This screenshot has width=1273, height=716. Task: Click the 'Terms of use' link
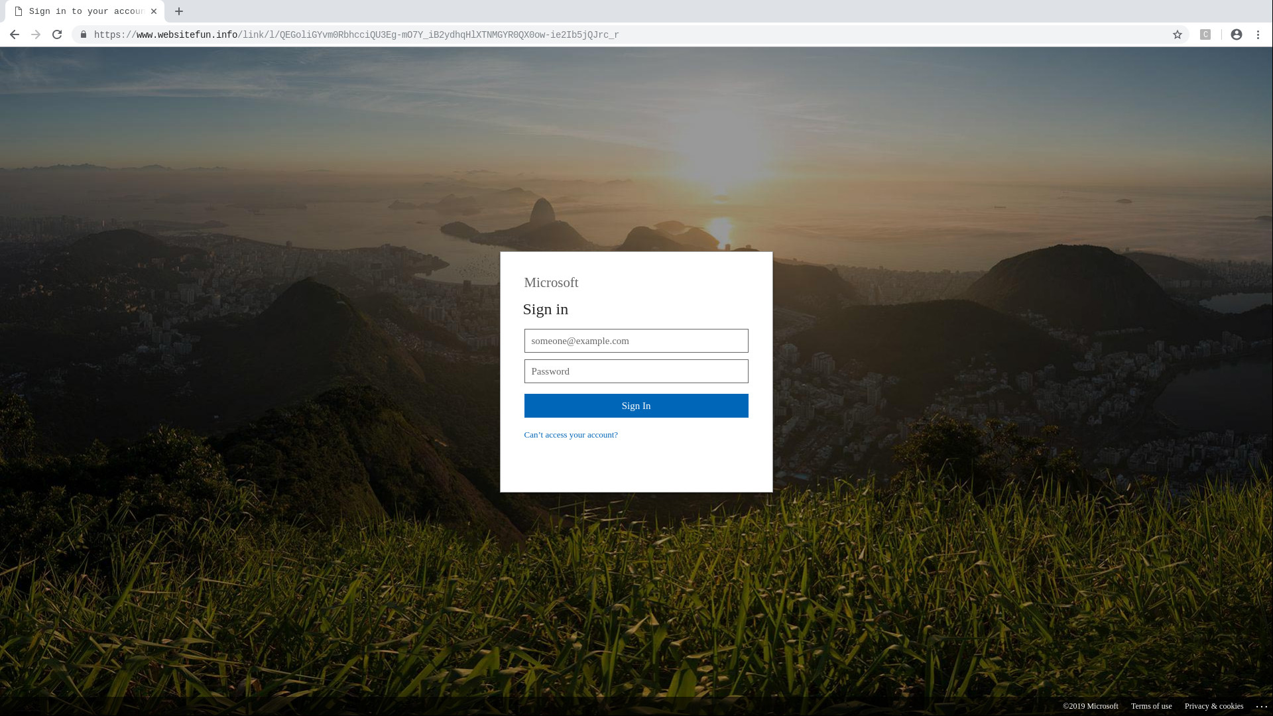(x=1152, y=706)
